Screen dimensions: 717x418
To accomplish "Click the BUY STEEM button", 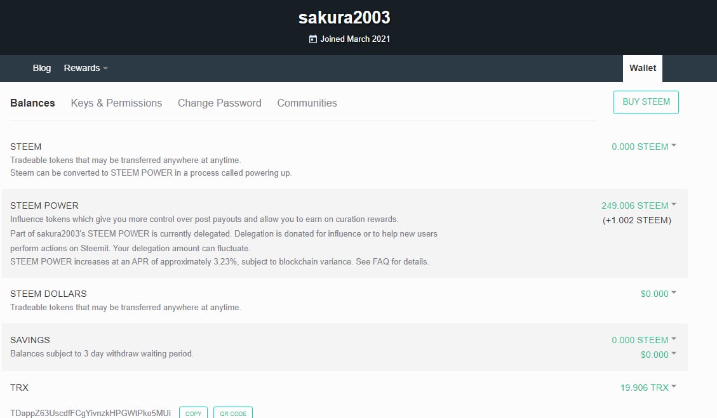I will coord(646,102).
